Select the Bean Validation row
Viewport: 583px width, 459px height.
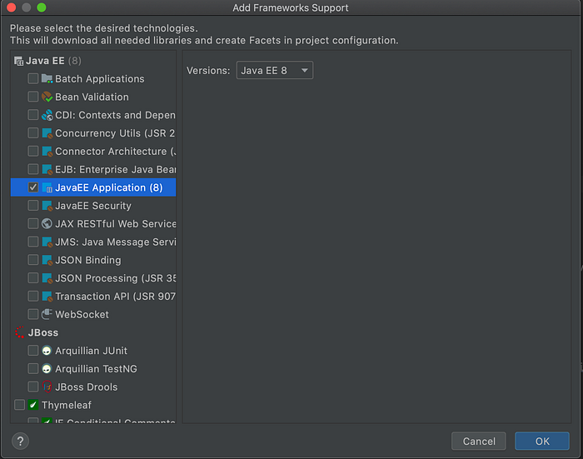[93, 97]
